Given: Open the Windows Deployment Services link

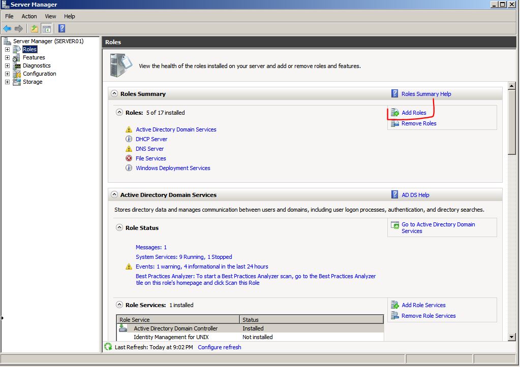Looking at the screenshot, I should coord(173,168).
